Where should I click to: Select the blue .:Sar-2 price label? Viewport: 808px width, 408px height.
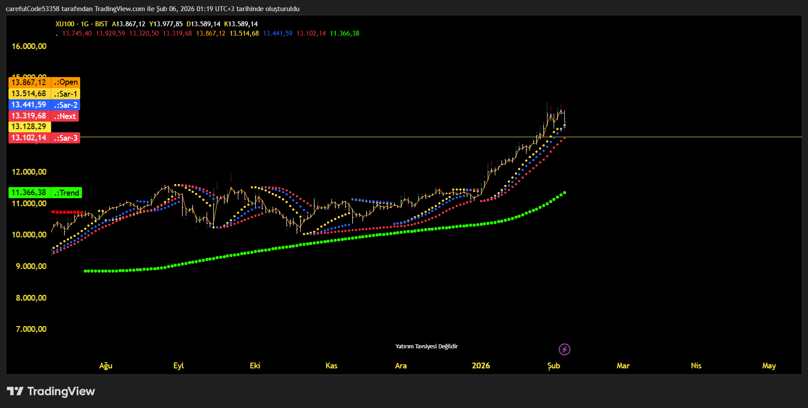coord(65,105)
